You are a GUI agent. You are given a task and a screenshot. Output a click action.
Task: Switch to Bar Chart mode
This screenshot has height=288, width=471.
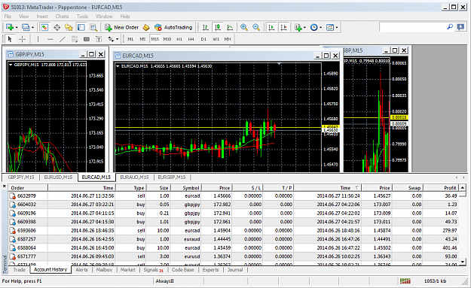click(206, 27)
